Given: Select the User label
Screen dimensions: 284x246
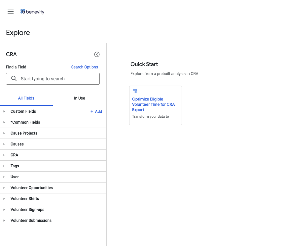Looking at the screenshot, I should click(x=15, y=177).
